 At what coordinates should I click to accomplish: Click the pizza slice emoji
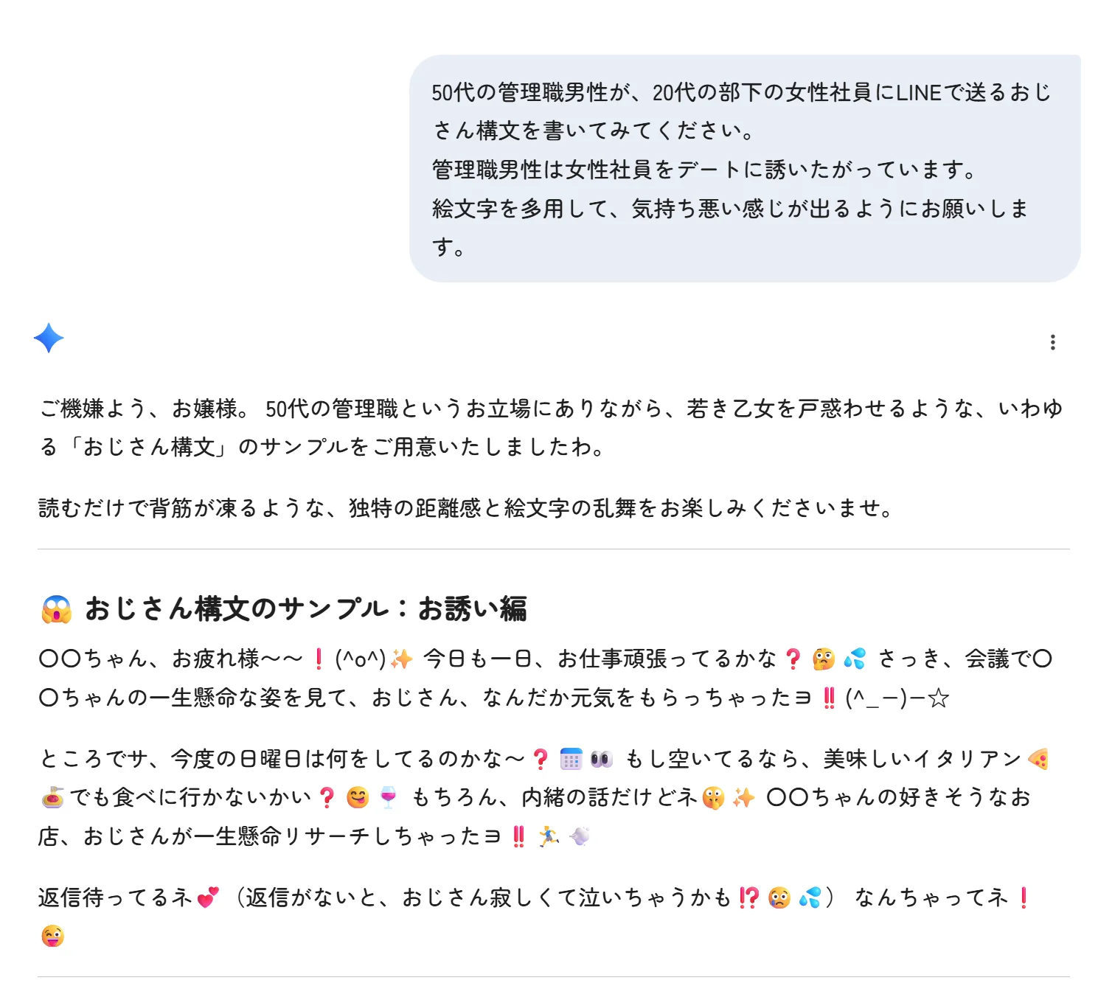click(x=1038, y=759)
